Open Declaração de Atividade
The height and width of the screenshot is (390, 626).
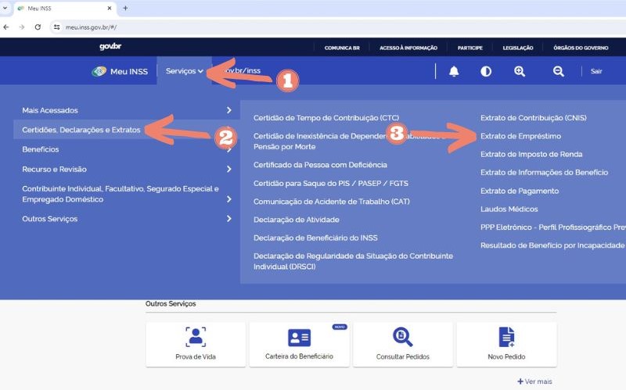(297, 220)
